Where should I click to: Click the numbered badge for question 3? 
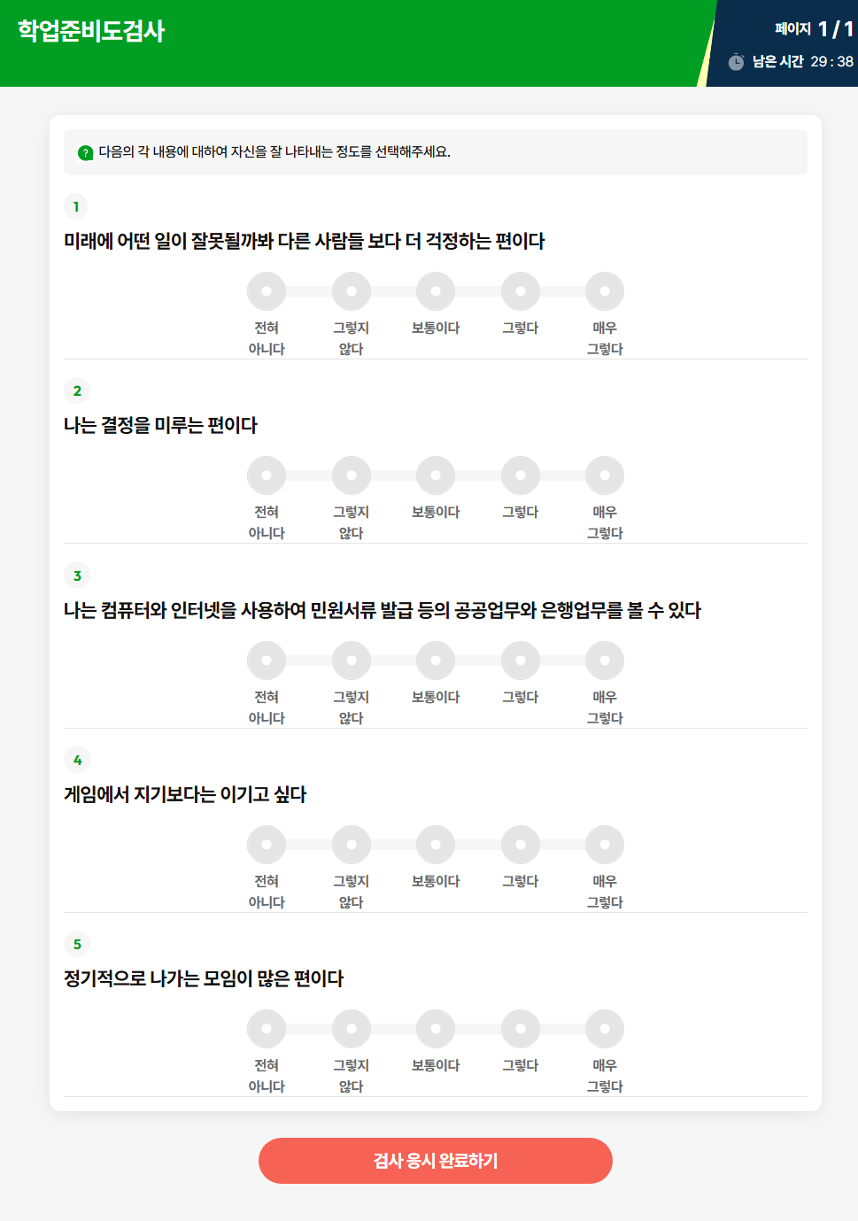coord(77,576)
